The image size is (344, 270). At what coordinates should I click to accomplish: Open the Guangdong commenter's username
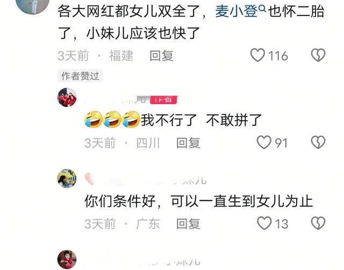pos(146,180)
